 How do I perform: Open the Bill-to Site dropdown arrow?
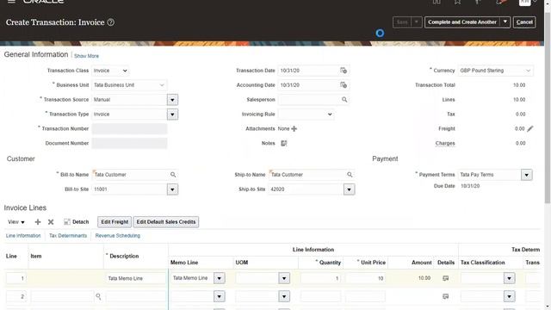(172, 189)
